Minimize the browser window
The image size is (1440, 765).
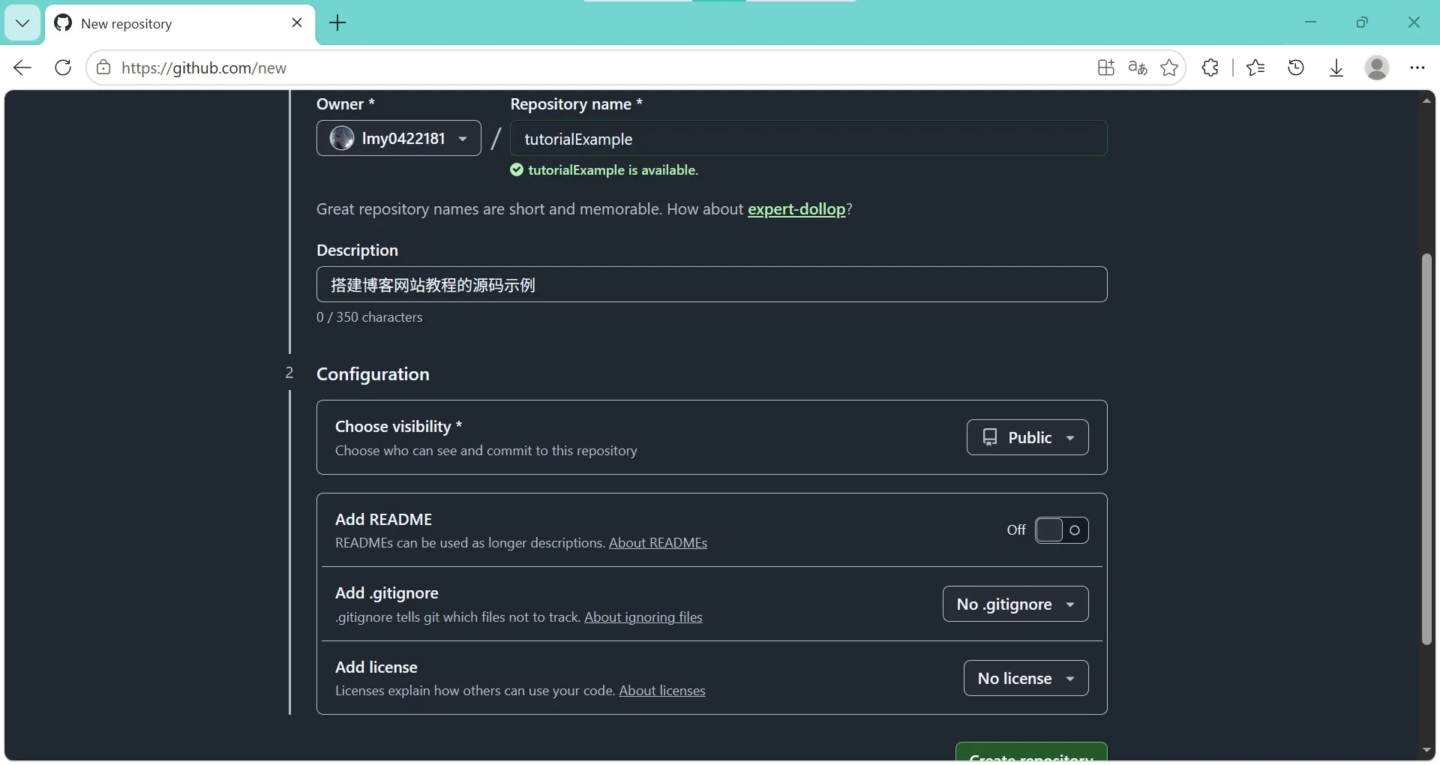1310,22
